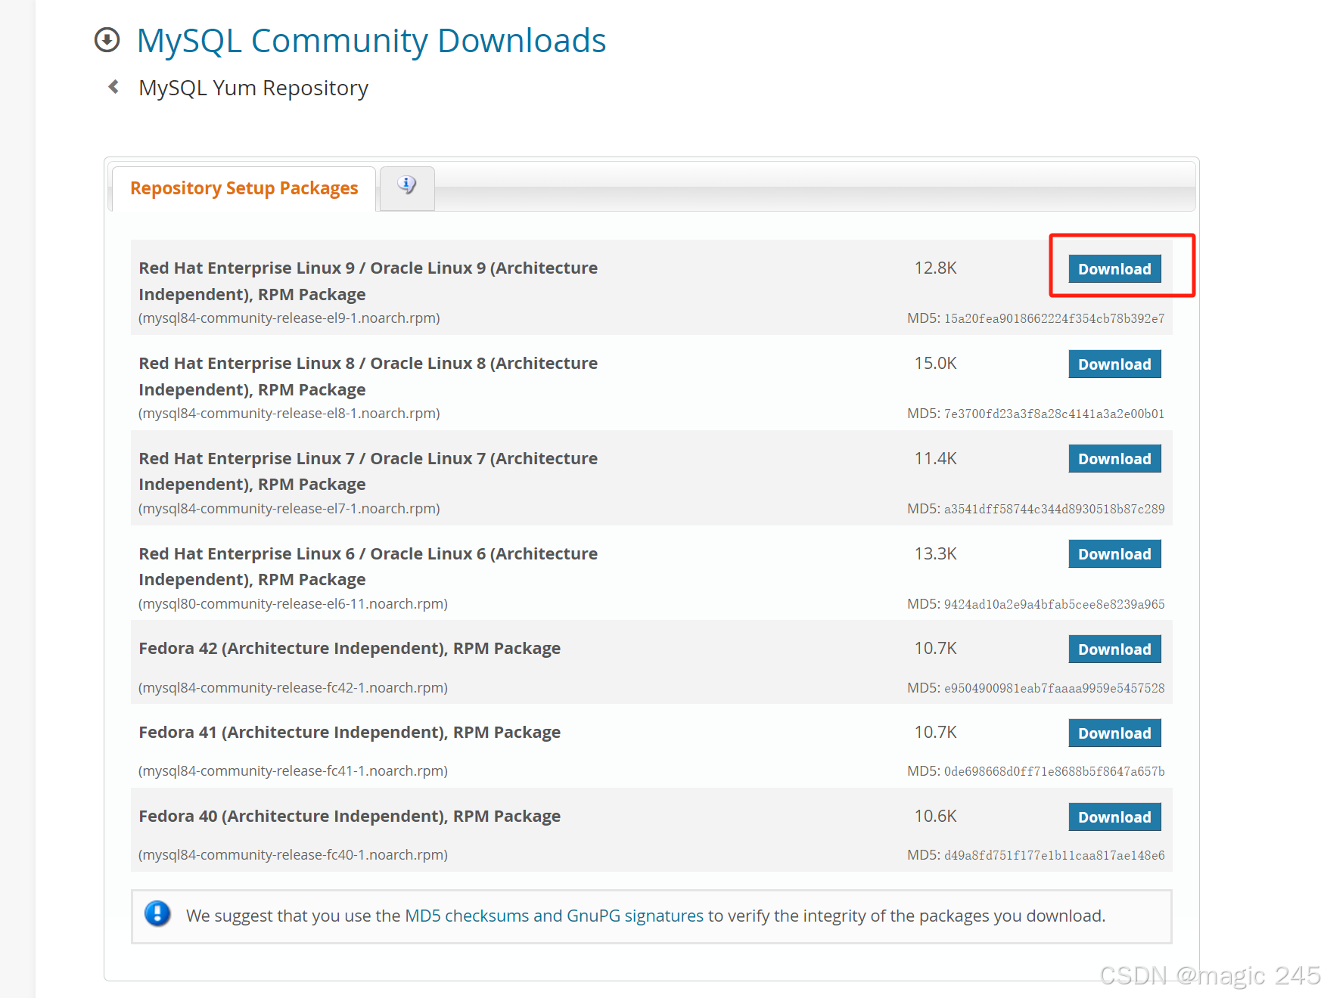1324x998 pixels.
Task: Click the 13.3K file size value
Action: click(936, 554)
